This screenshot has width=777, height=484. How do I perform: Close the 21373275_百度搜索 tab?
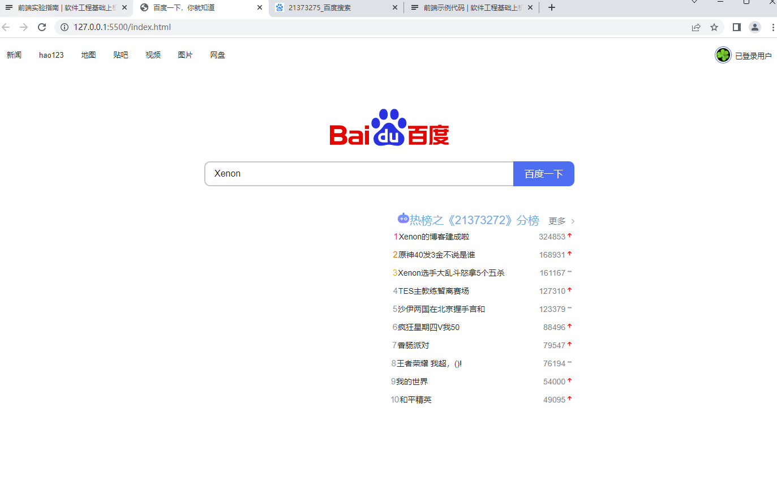coord(395,7)
